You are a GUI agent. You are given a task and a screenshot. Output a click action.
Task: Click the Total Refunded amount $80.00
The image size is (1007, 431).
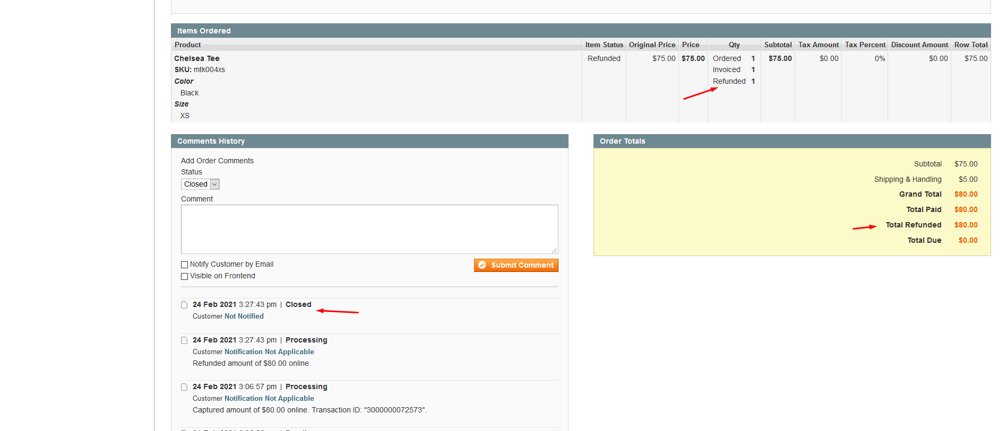[966, 225]
